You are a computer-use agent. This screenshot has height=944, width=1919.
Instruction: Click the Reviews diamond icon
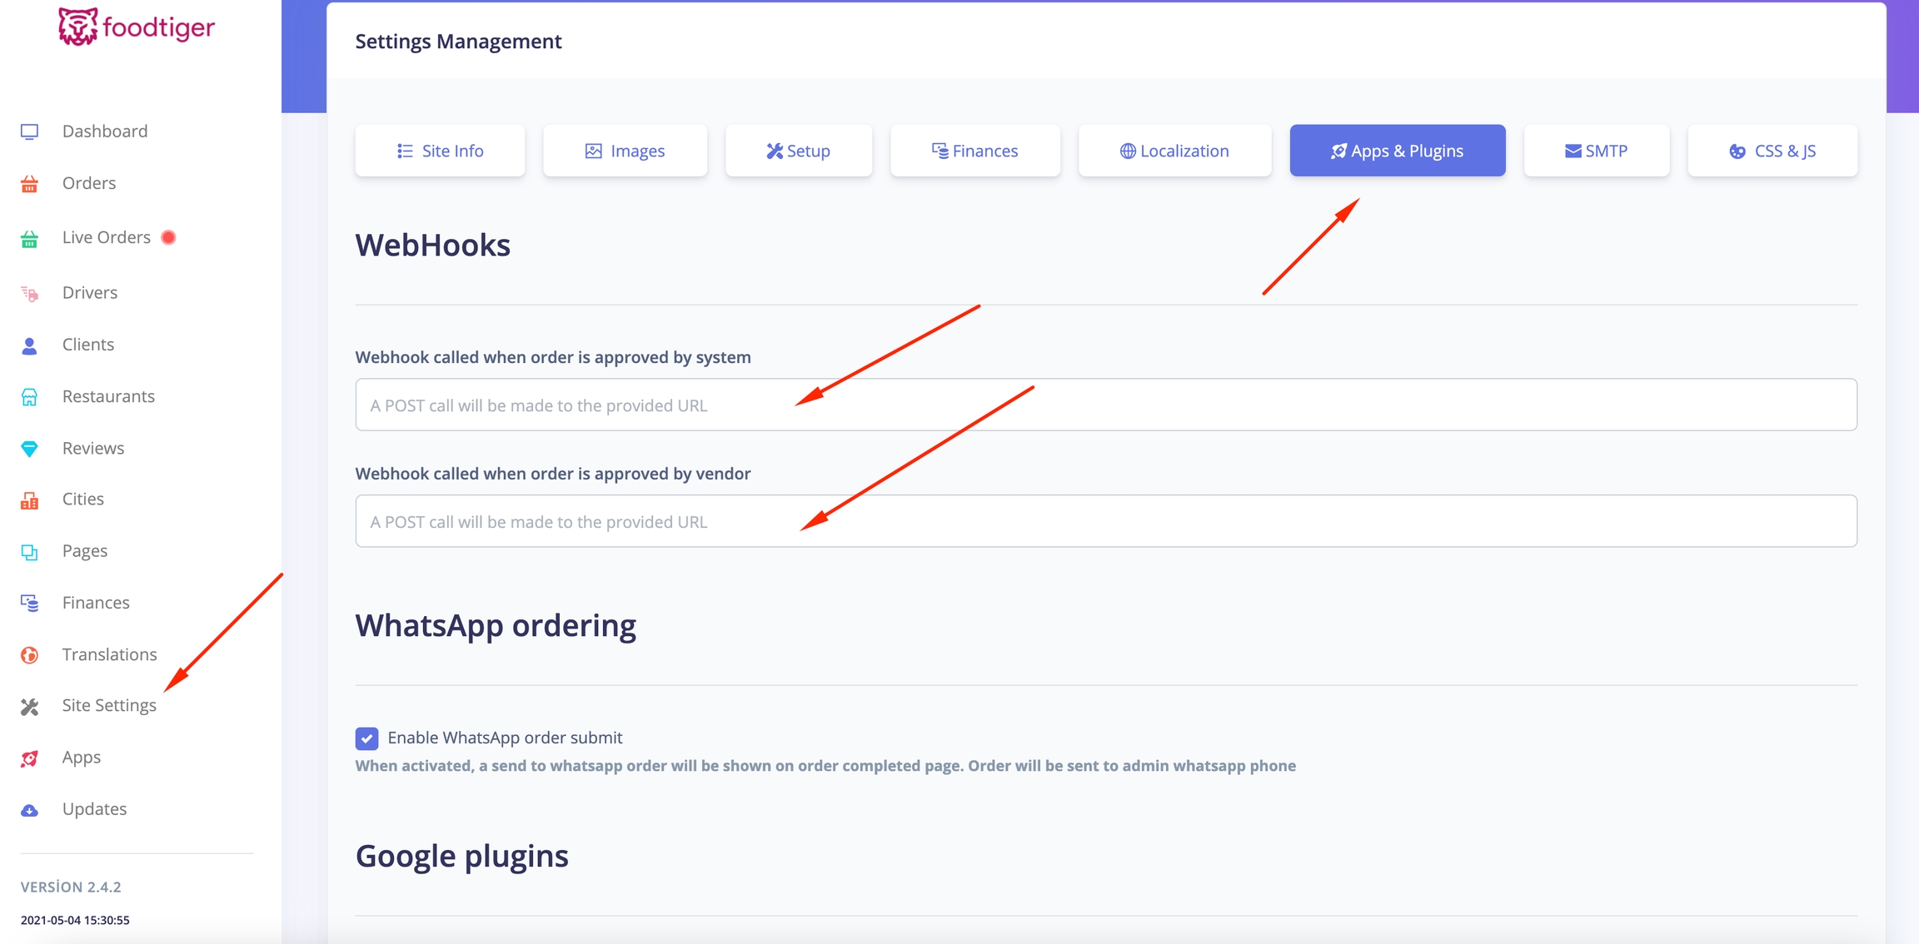click(x=30, y=449)
